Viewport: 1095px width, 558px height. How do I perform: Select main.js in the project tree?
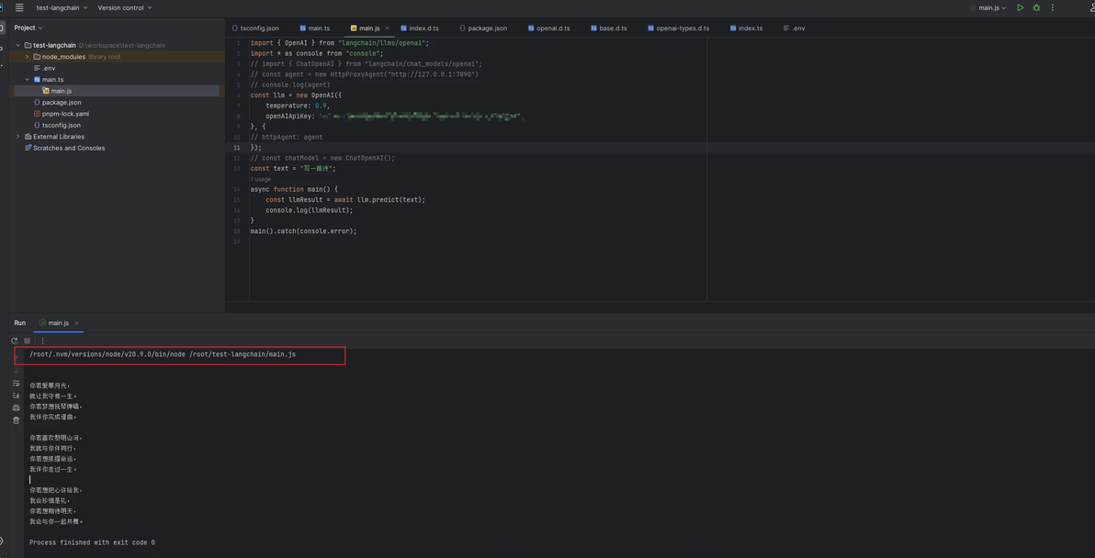[57, 91]
